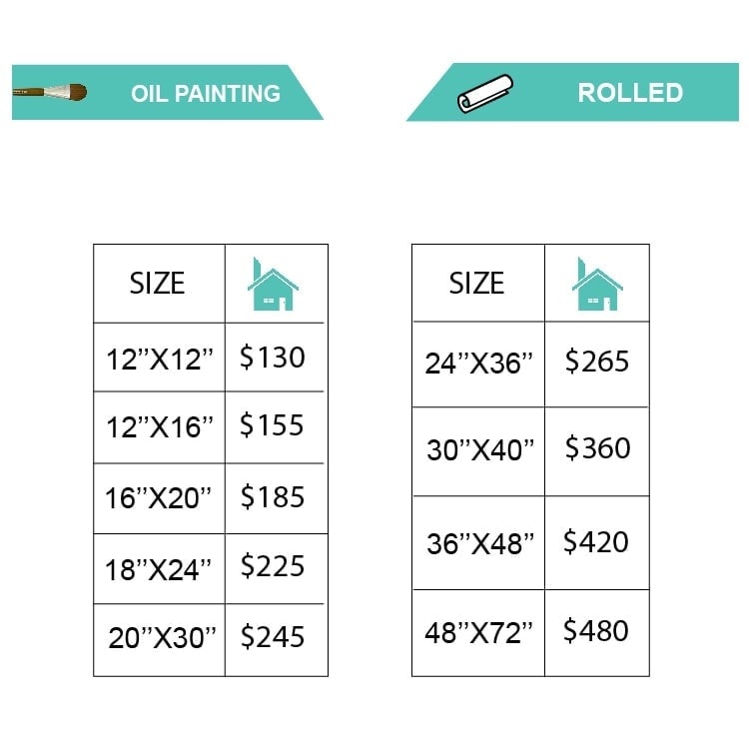This screenshot has width=749, height=749.
Task: Click the rolled canvas scroll icon
Action: (485, 93)
